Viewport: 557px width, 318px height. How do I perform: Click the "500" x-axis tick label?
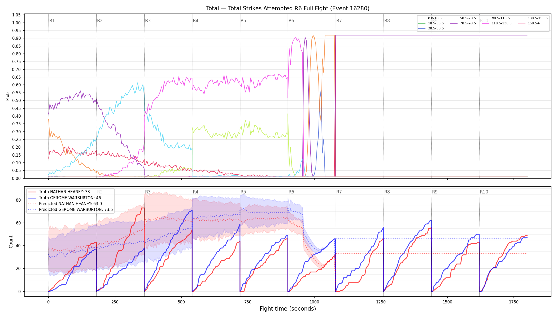pos(181,302)
